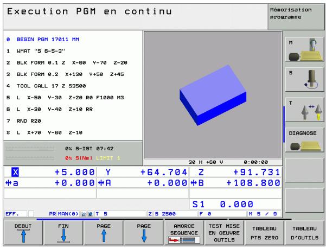Click the A axis value +0.000

pyautogui.click(x=167, y=183)
